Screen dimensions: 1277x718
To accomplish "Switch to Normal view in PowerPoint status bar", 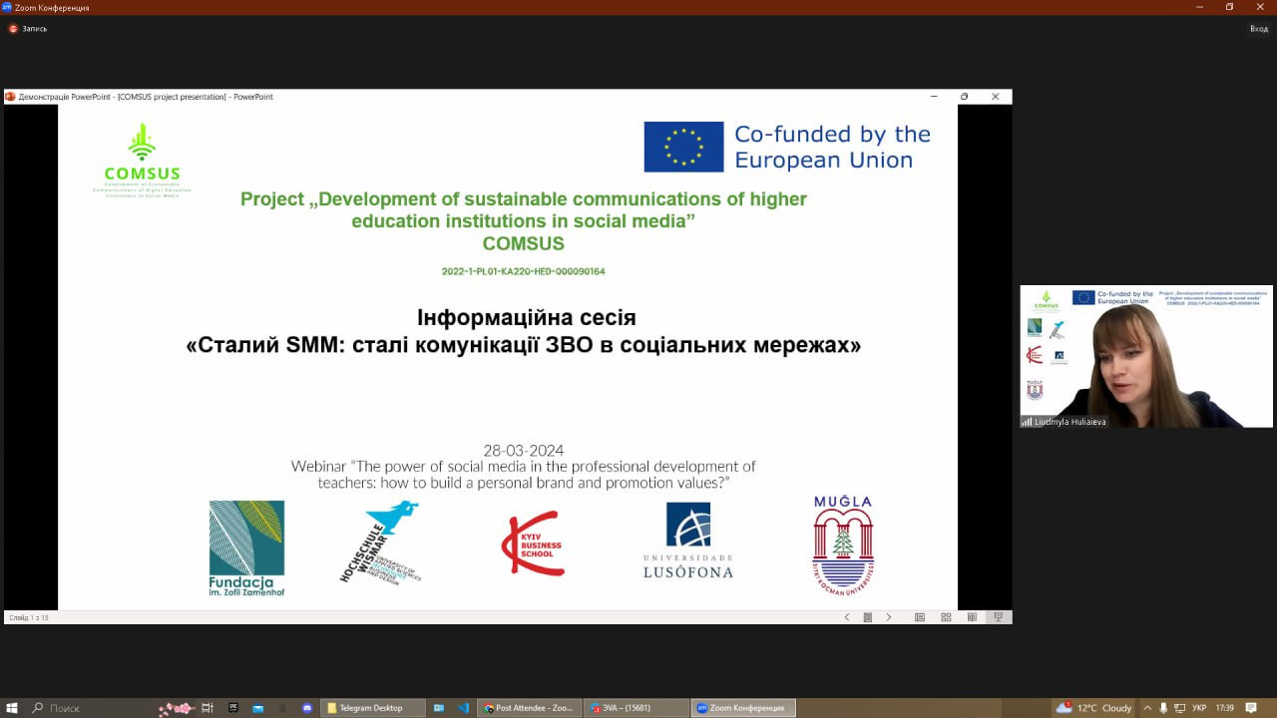I will click(920, 617).
